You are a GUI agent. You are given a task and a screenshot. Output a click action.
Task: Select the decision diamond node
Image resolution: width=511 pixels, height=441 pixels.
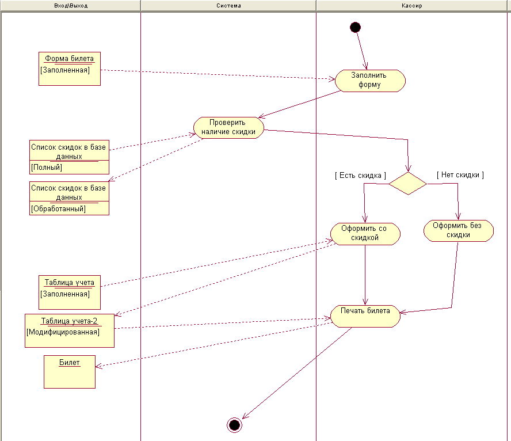[407, 184]
